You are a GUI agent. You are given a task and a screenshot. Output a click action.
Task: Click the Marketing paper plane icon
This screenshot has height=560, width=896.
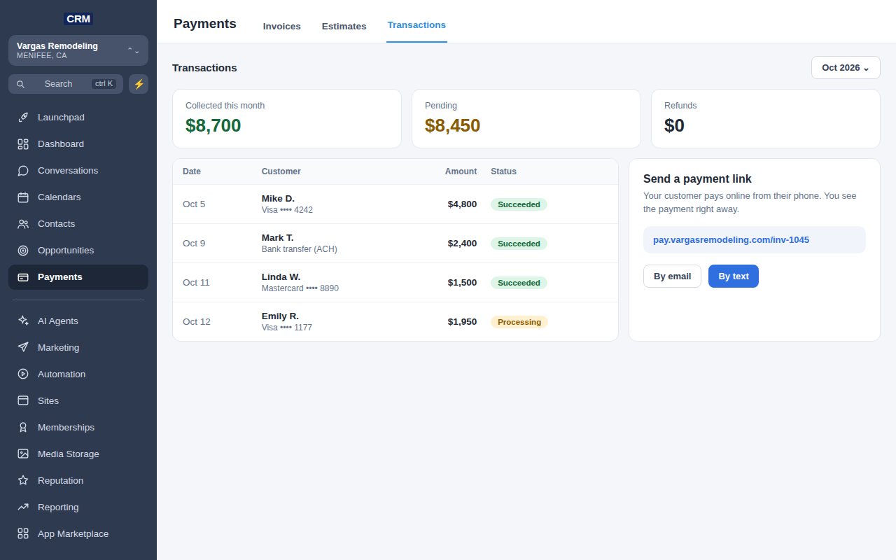click(x=23, y=348)
